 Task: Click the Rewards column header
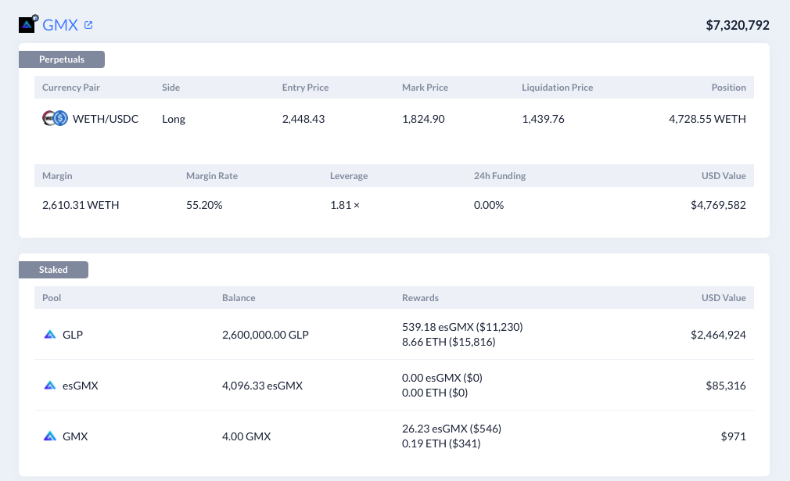tap(420, 297)
